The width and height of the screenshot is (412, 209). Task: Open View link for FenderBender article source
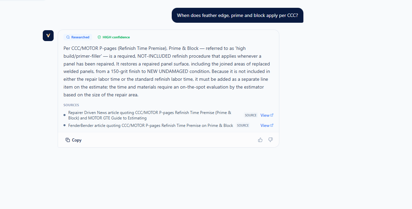[x=267, y=126]
